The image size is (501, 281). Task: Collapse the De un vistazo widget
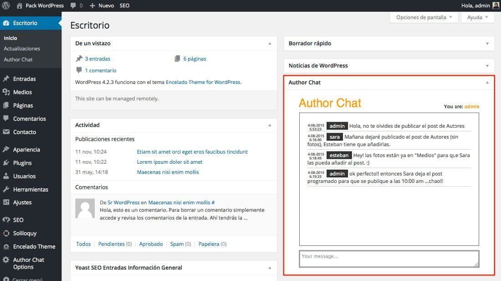click(270, 43)
